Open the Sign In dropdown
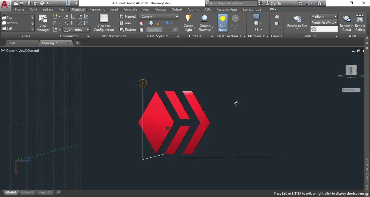The width and height of the screenshot is (370, 197). [280, 3]
